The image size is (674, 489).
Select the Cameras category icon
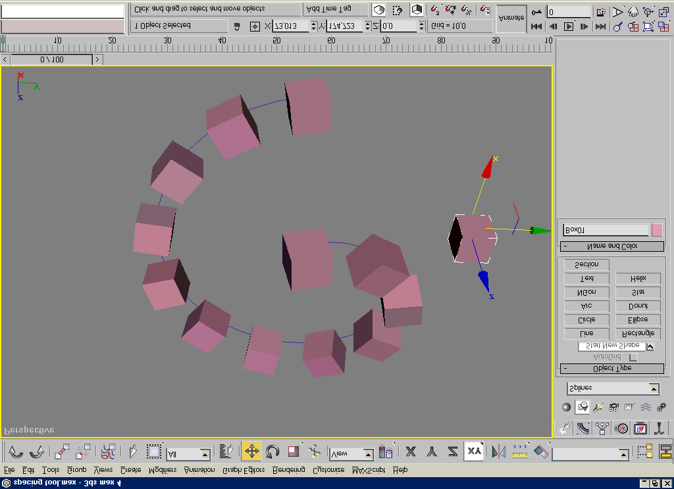click(x=614, y=407)
